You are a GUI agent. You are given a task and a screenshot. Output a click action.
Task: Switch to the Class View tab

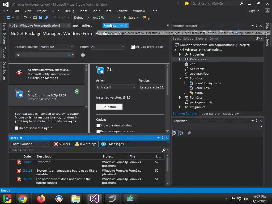(x=231, y=114)
